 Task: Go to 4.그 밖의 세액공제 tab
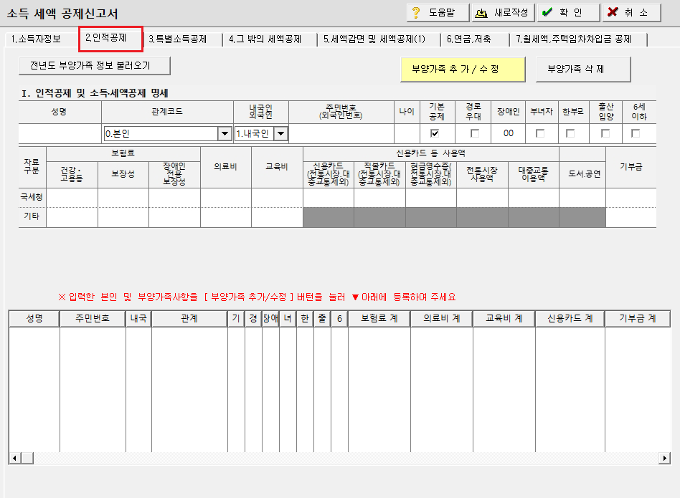[265, 39]
